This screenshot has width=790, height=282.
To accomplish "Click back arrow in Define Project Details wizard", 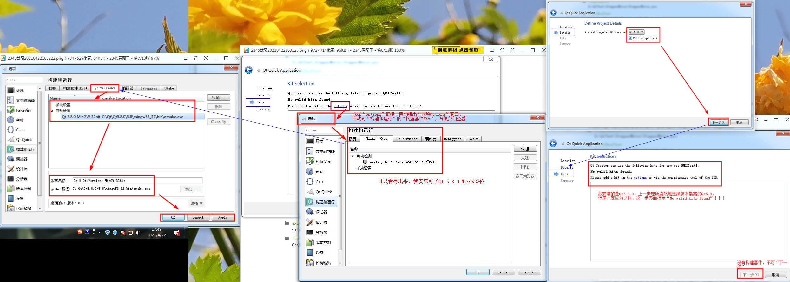I will (554, 13).
